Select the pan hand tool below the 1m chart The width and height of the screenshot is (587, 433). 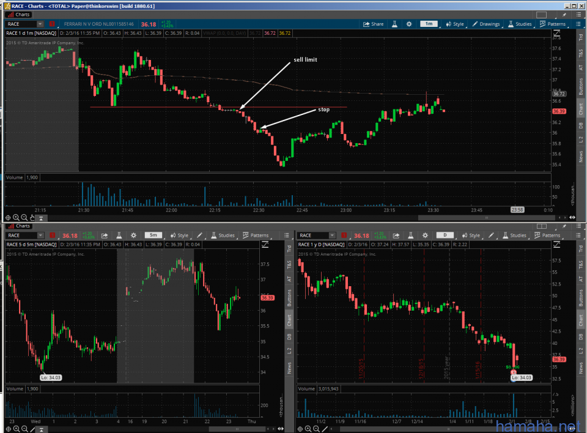32,218
